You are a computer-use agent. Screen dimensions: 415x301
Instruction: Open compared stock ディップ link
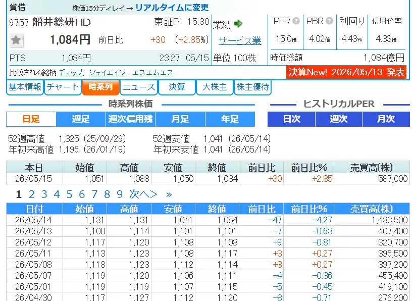pyautogui.click(x=70, y=73)
